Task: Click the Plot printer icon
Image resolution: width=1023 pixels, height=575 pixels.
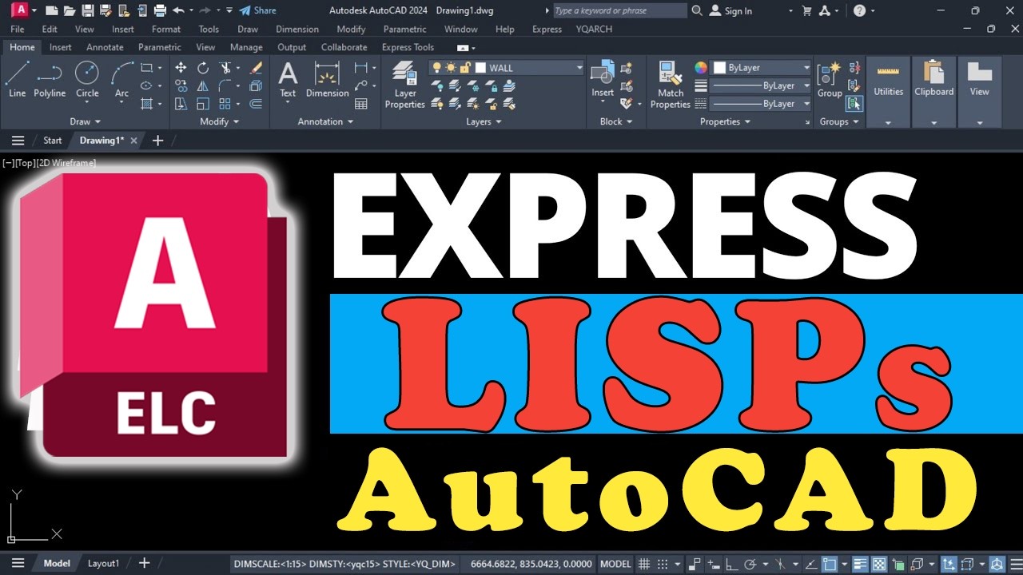Action: click(x=159, y=10)
